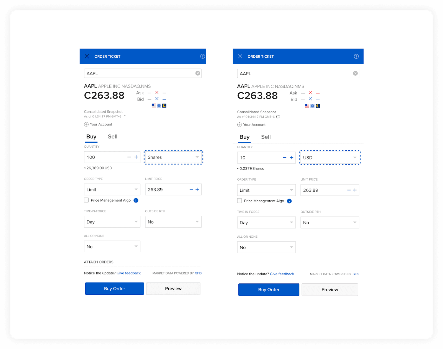This screenshot has width=443, height=349.
Task: Refresh the snapshot in right ticket
Action: [278, 117]
